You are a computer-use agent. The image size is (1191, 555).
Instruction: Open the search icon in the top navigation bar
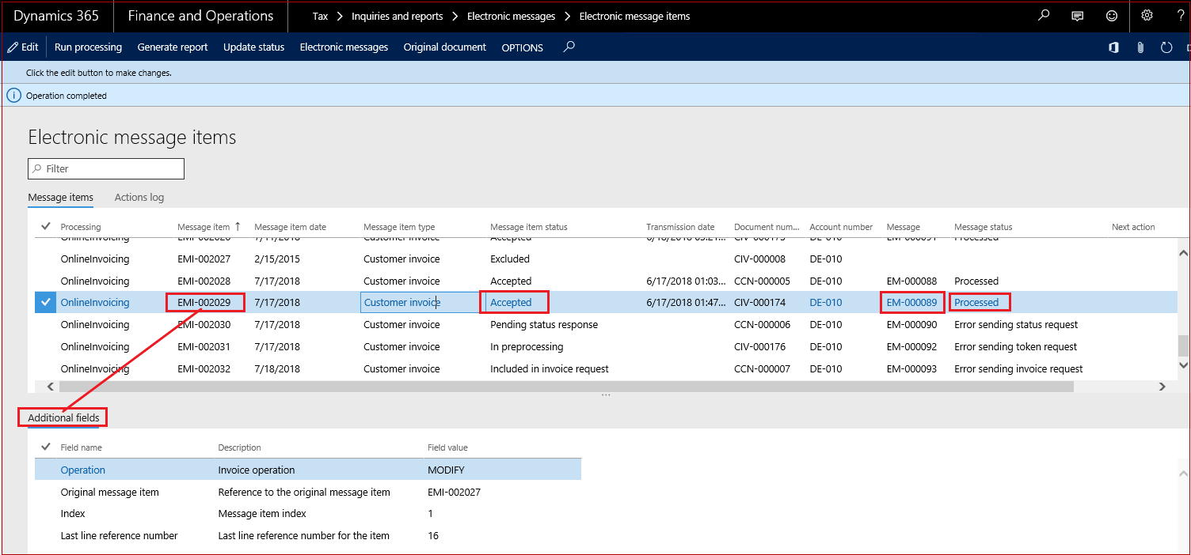tap(1044, 16)
